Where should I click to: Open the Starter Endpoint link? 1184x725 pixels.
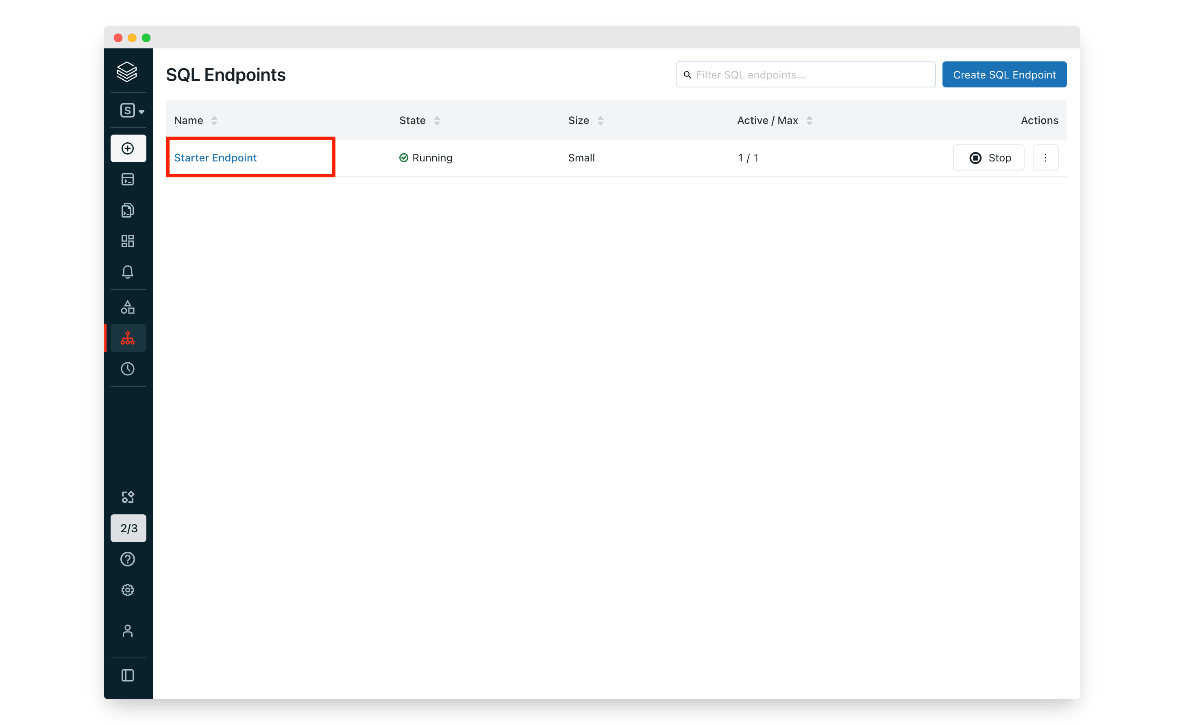click(x=215, y=158)
